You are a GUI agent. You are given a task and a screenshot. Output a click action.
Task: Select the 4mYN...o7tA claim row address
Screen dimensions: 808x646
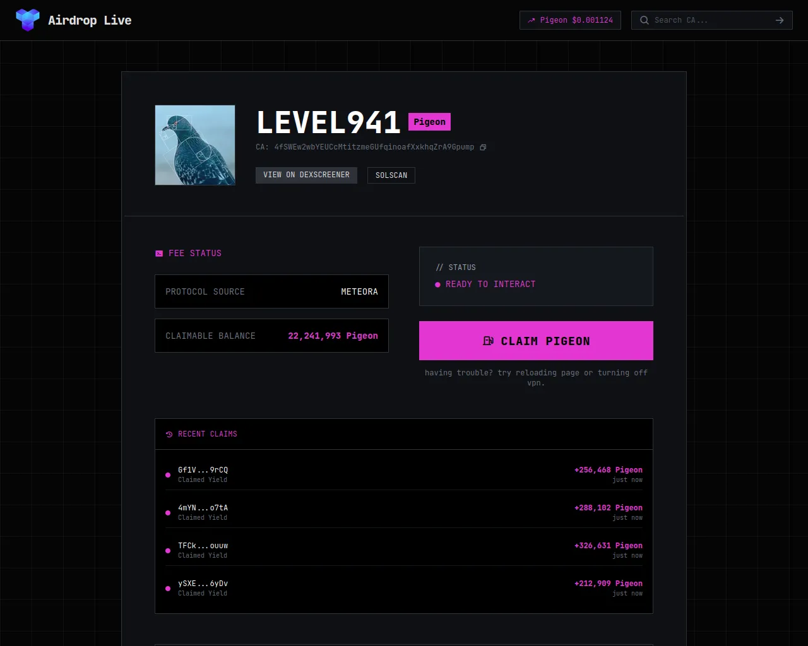(203, 508)
